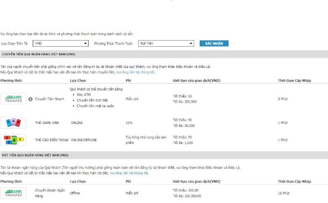This screenshot has height=203, width=328.
Task: Select the Chuyển Tiền Nhanh method name
Action: (x=50, y=99)
